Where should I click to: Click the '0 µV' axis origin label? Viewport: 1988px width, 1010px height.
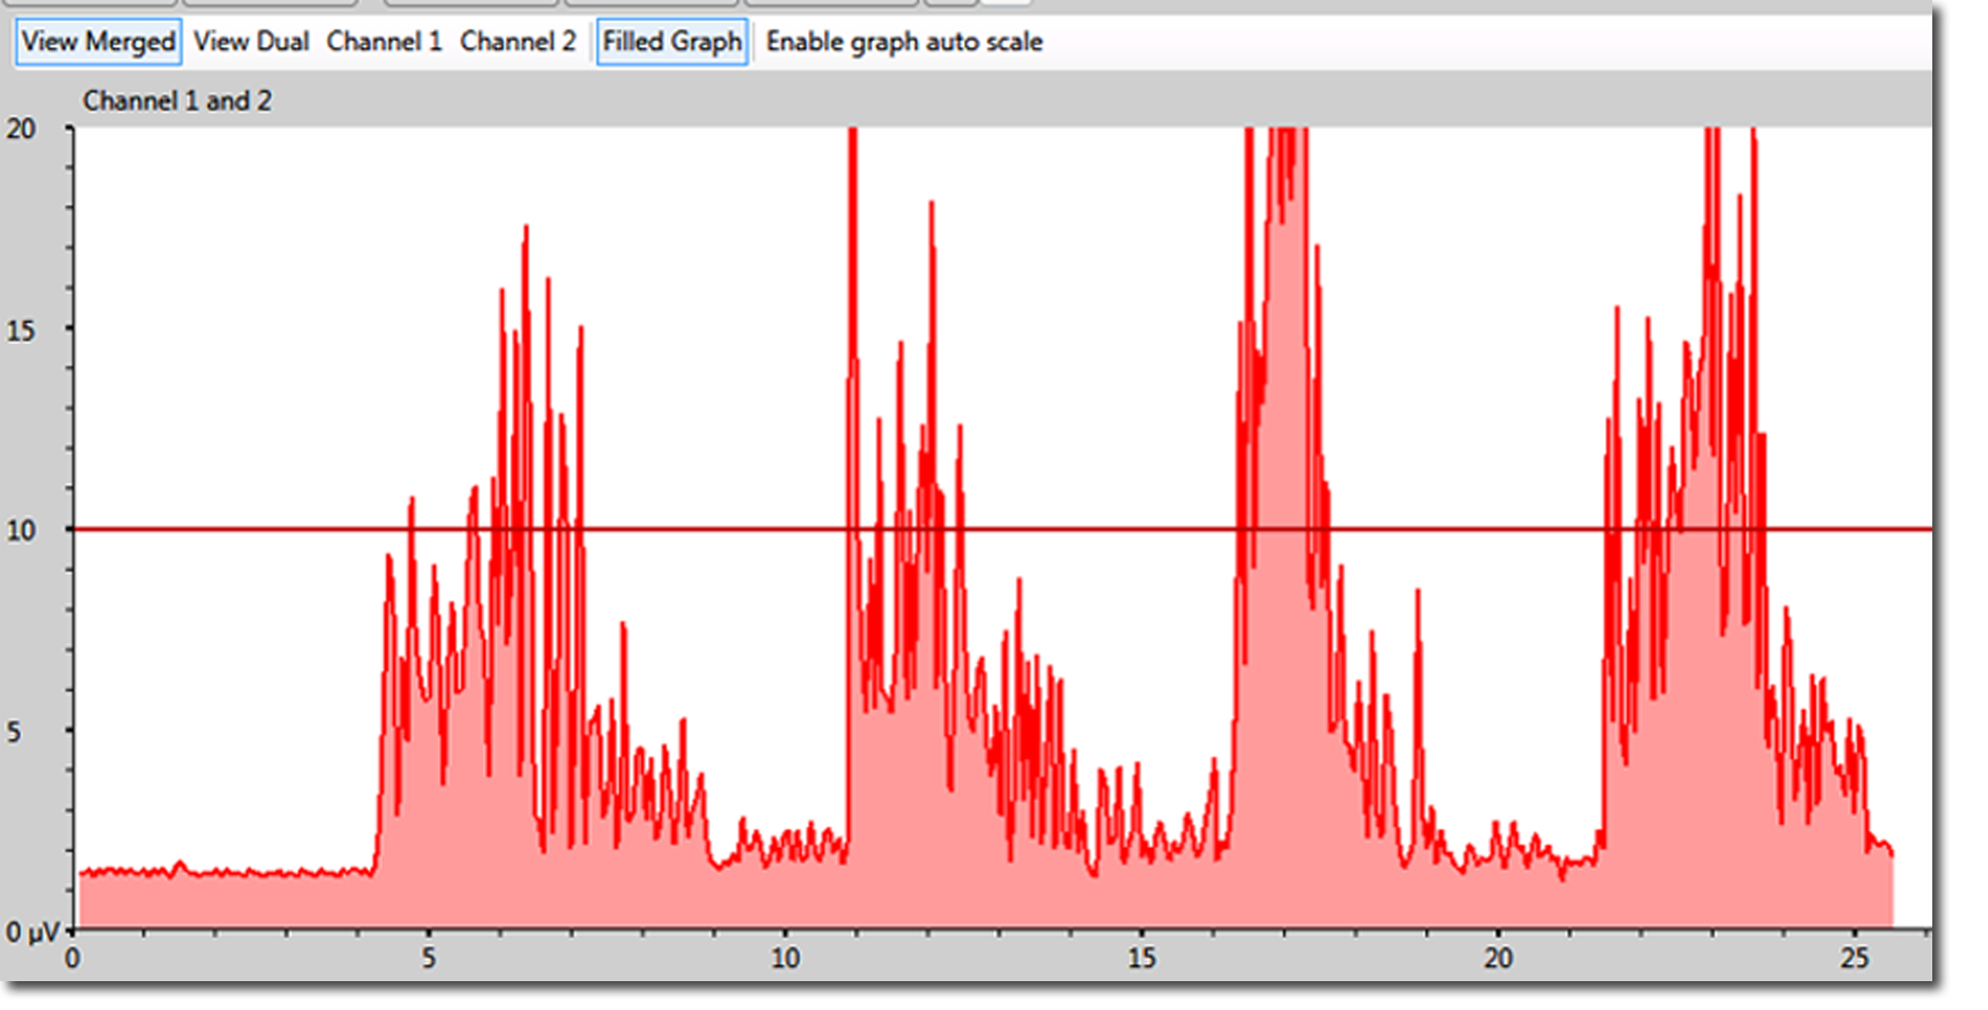tap(32, 932)
